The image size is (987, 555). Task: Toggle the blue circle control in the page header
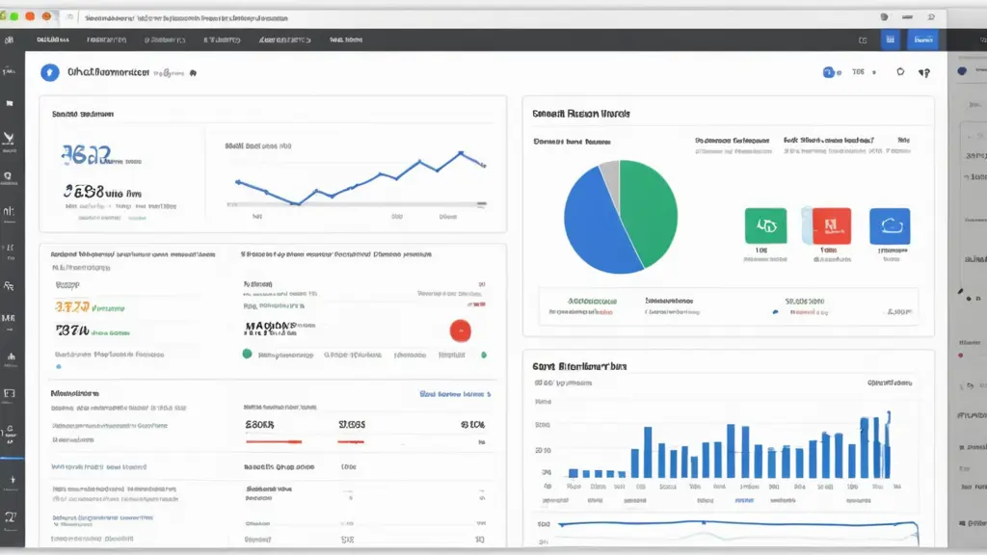[828, 72]
